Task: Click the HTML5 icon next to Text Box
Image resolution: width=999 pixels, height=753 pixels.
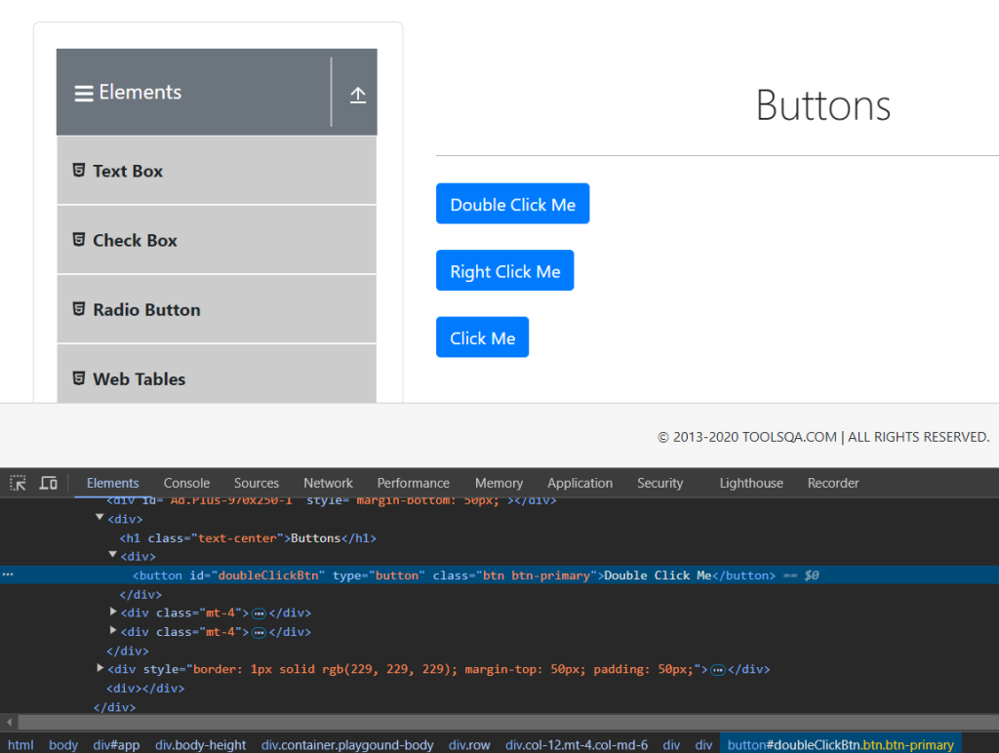Action: pos(79,171)
